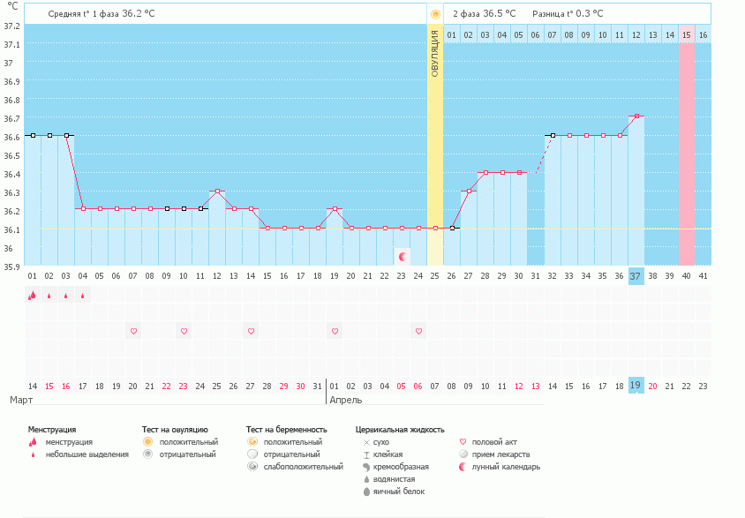Screen dimensions: 745x518
Task: Select the highlighted cycle day 37 cell
Action: click(x=636, y=276)
